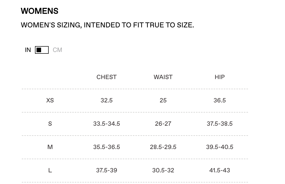Click the M waist value 28.5-29.5
Image resolution: width=285 pixels, height=184 pixels.
(x=163, y=147)
